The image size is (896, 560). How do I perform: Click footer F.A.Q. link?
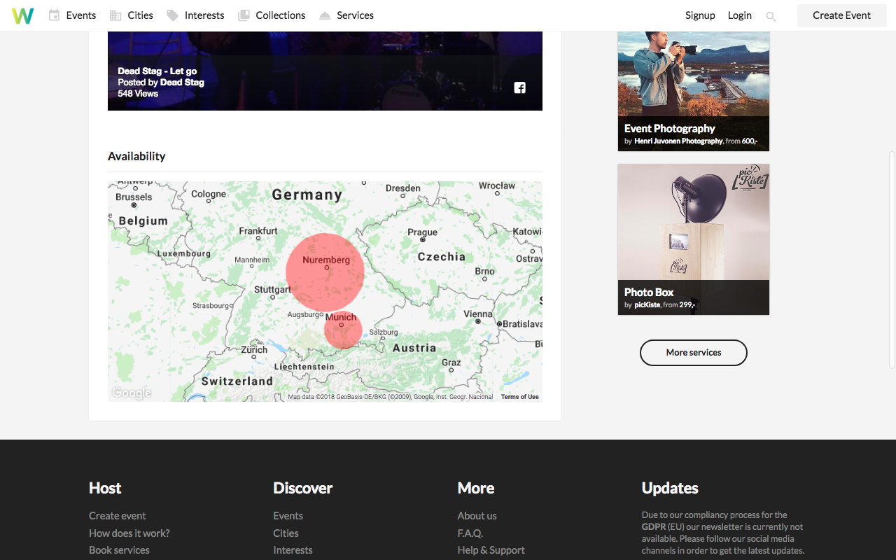pyautogui.click(x=470, y=533)
